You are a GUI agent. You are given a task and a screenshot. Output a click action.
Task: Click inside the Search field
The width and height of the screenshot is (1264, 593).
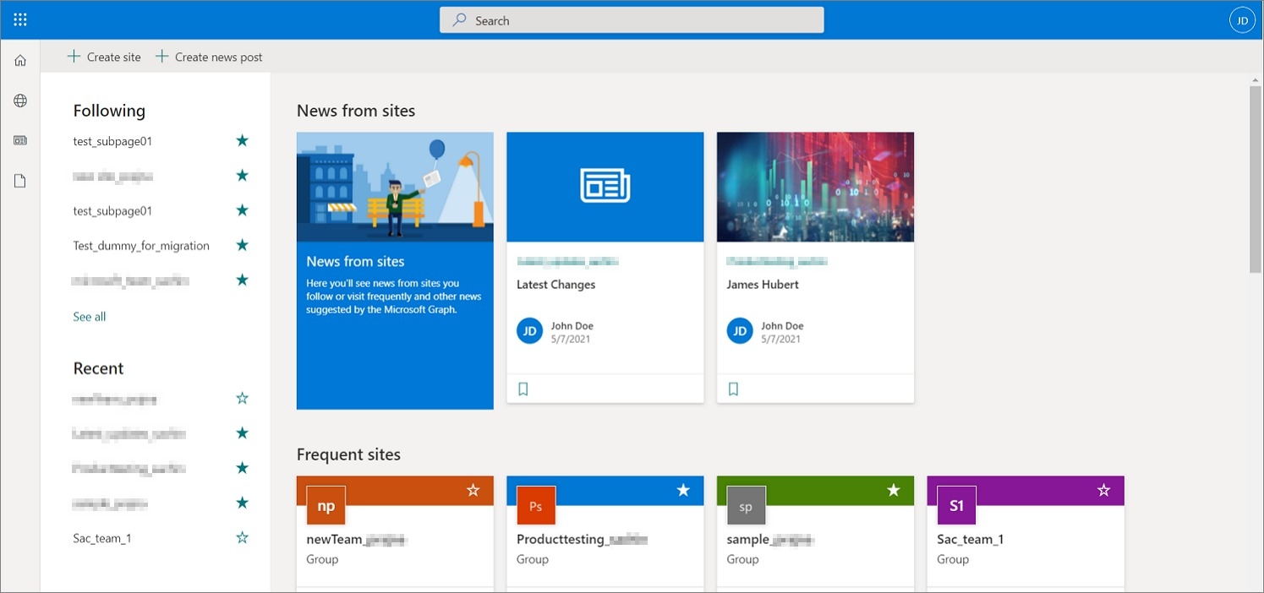(x=631, y=19)
